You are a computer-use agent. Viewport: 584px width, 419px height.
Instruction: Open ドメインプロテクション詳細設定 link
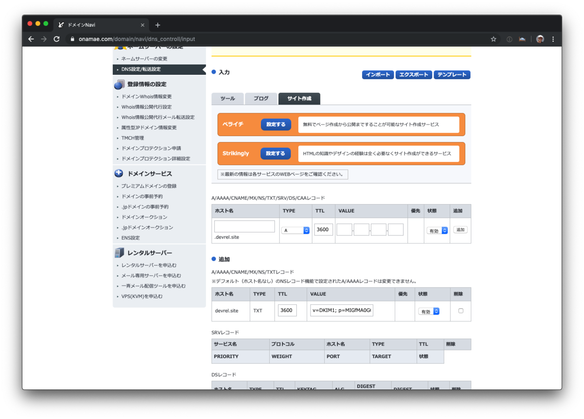click(x=156, y=158)
